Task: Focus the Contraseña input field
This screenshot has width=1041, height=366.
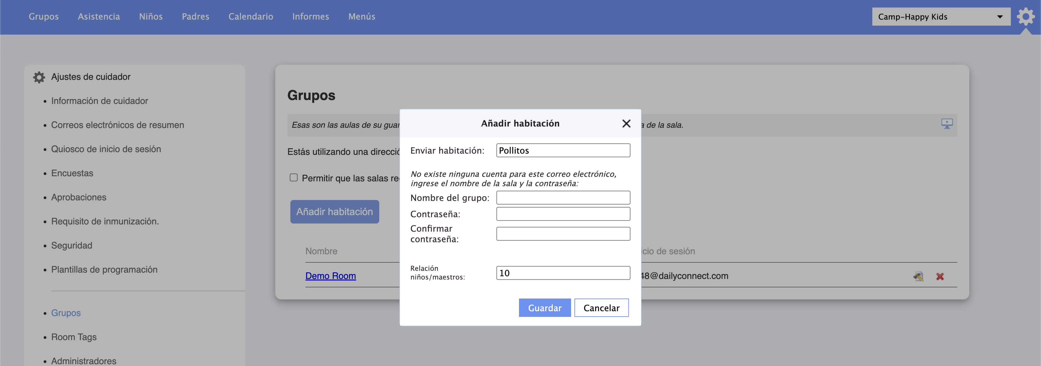Action: pos(563,214)
